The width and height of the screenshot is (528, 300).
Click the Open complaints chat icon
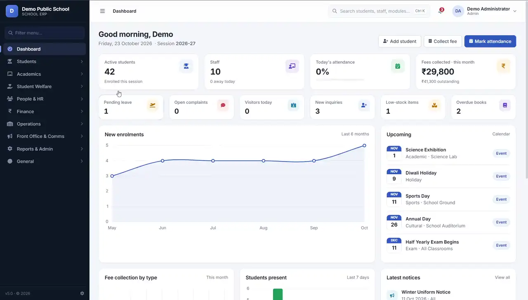point(223,105)
